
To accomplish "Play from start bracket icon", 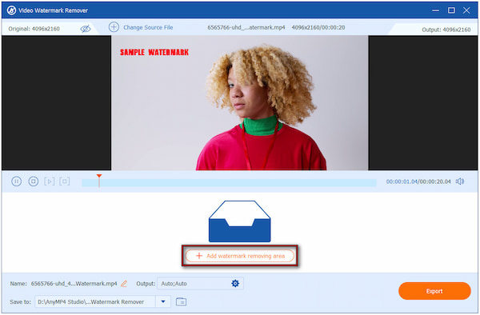I will (50, 181).
